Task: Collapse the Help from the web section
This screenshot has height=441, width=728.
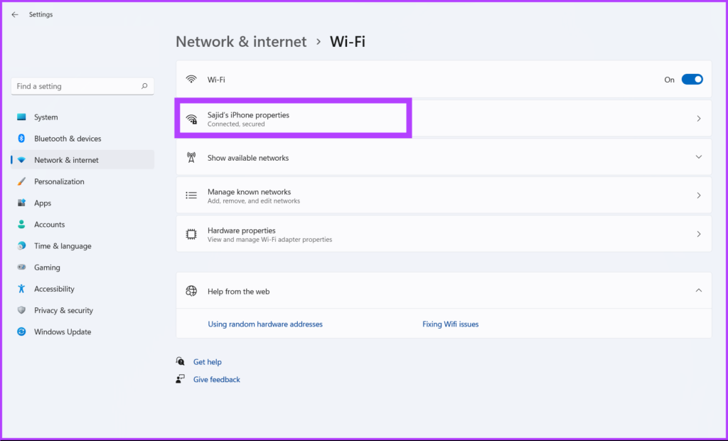Action: [x=698, y=290]
